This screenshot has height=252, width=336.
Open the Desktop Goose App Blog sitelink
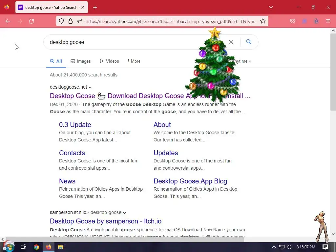coord(190,181)
